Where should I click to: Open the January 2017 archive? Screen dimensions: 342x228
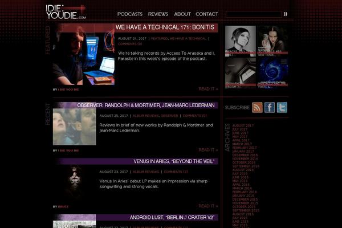[243, 152]
